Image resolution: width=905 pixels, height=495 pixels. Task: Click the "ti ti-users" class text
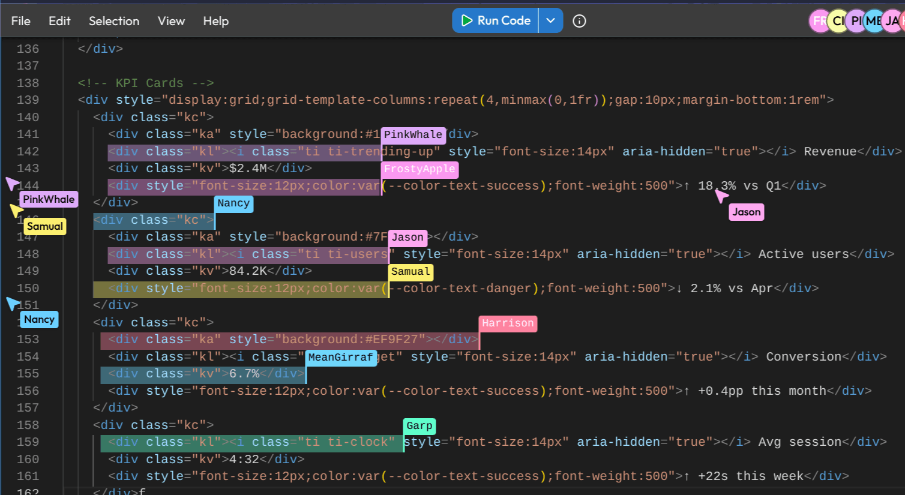[346, 254]
